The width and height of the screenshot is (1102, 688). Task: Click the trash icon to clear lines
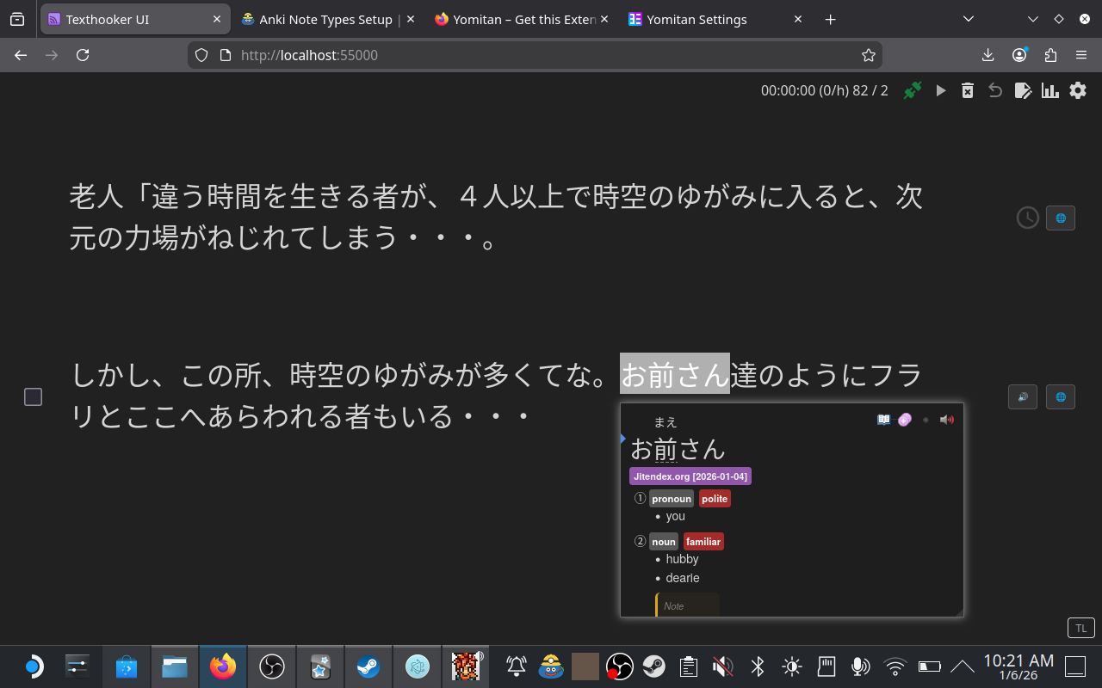967,89
